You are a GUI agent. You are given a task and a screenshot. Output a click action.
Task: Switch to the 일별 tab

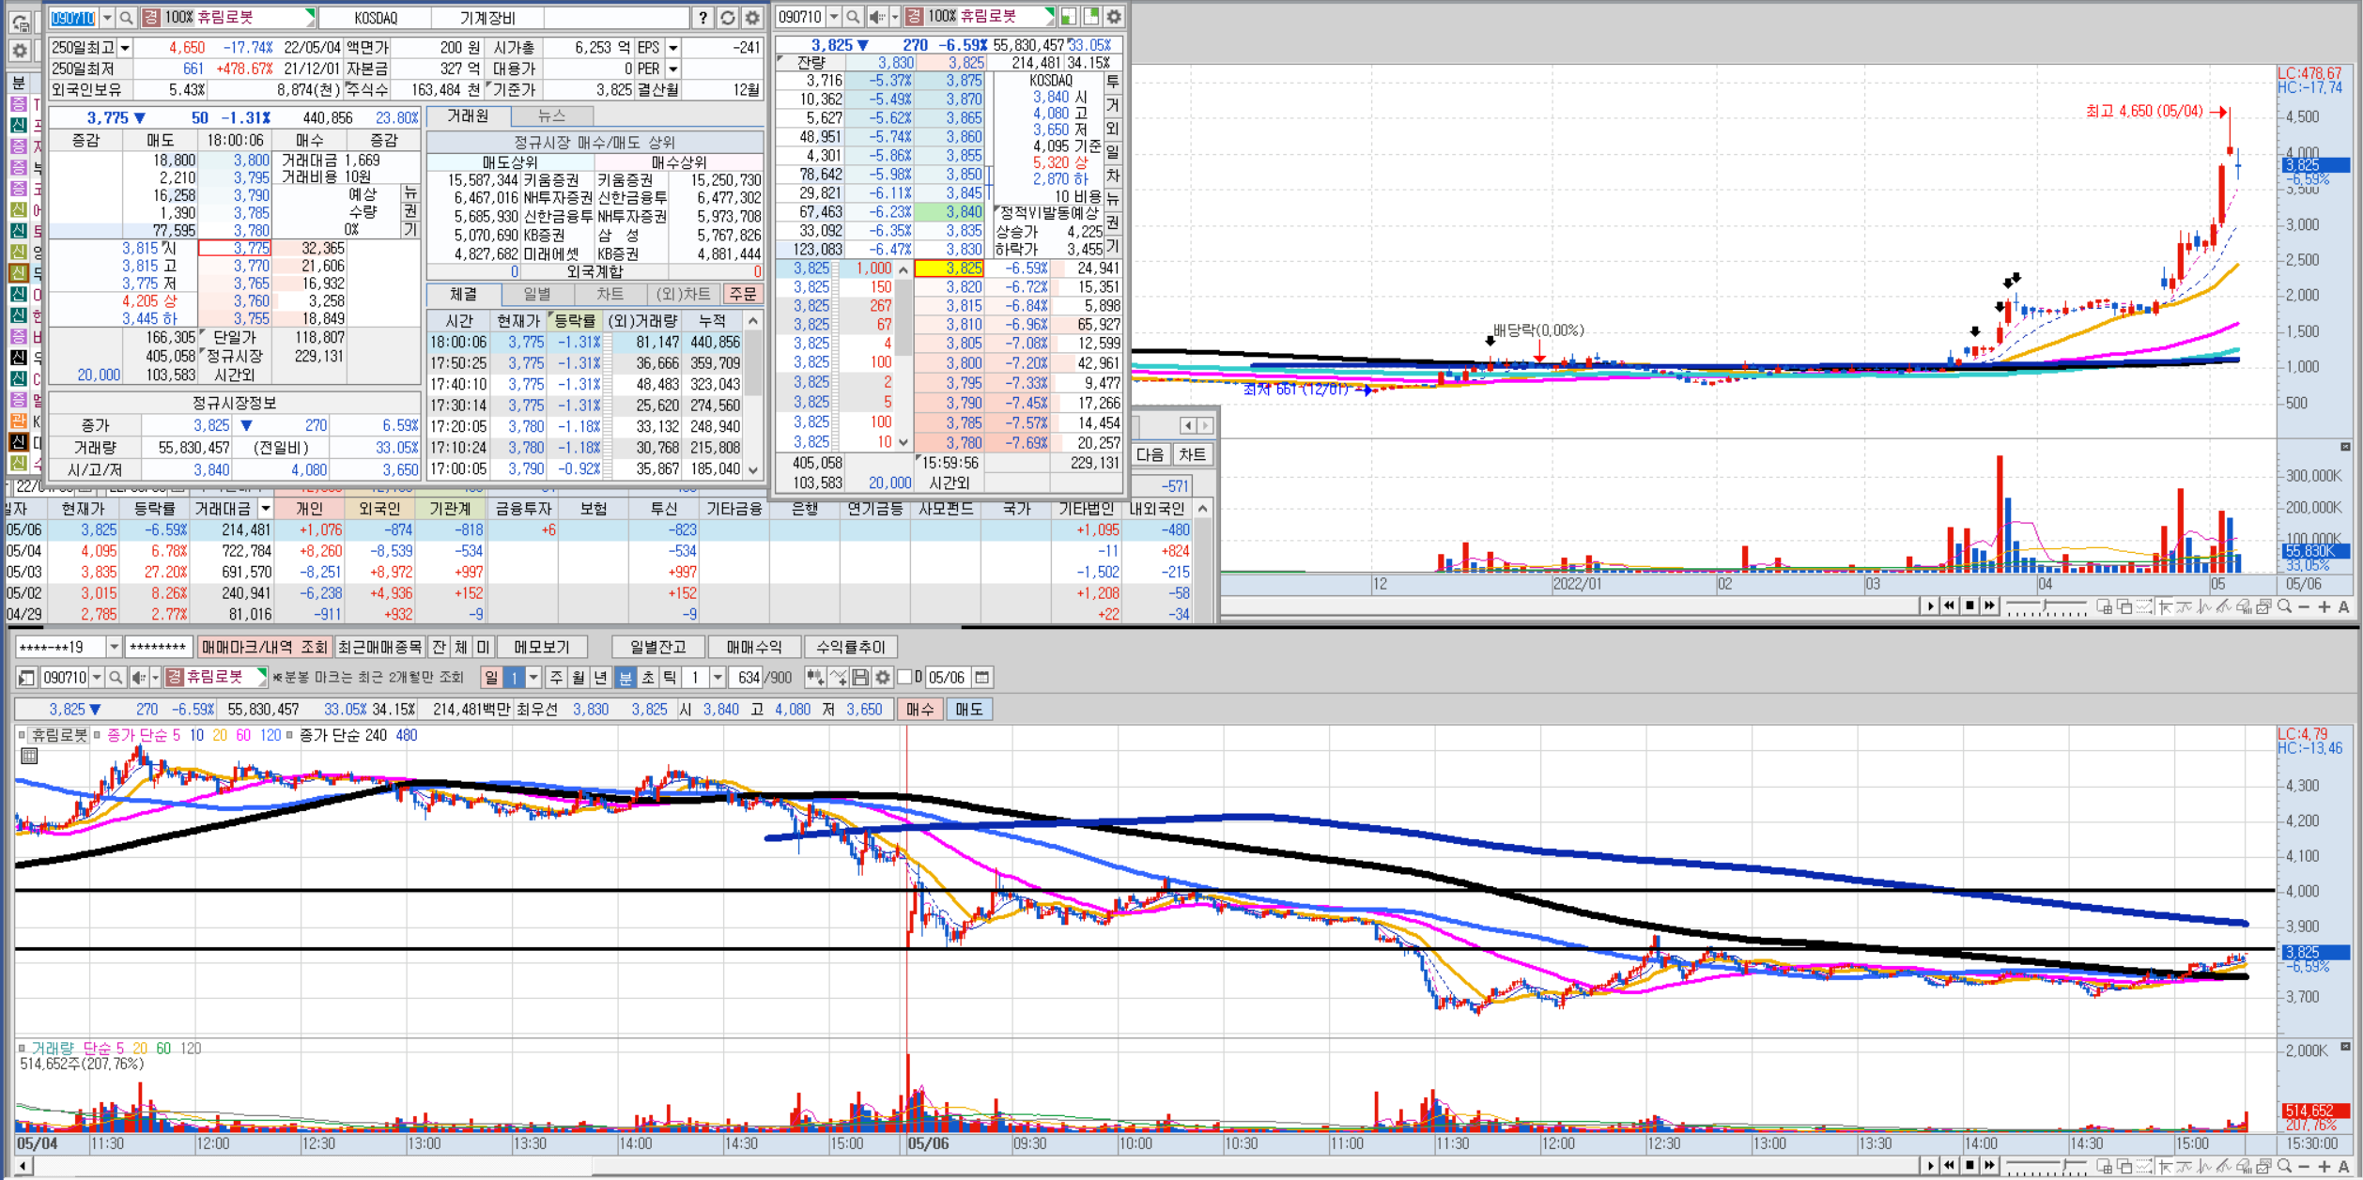[537, 295]
